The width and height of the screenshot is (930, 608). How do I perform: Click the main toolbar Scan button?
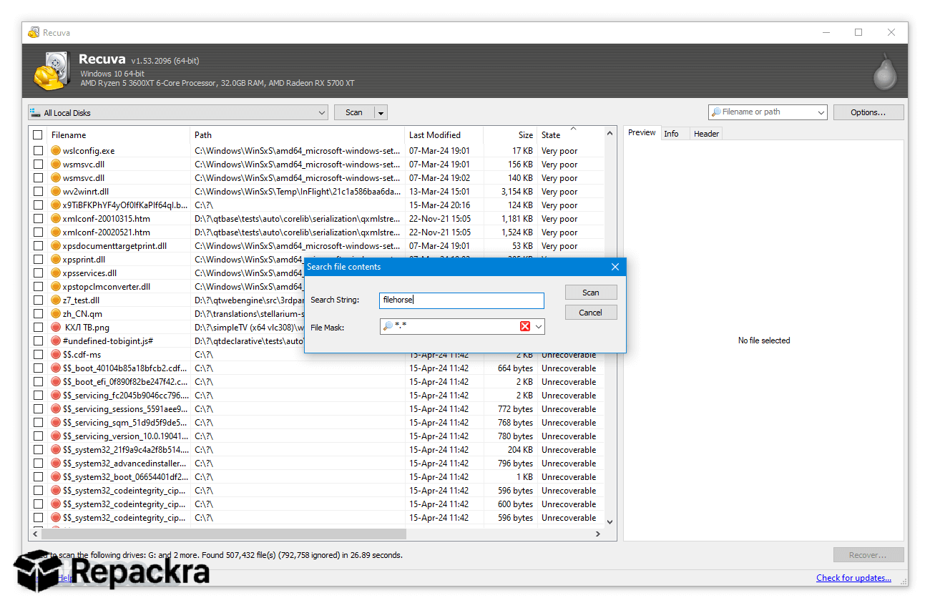[x=354, y=112]
